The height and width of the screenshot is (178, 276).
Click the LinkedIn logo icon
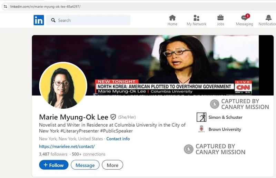[x=39, y=20]
